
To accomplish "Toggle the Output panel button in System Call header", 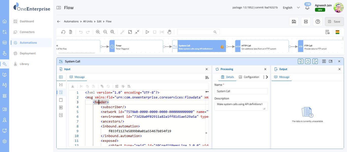I will point(315,61).
